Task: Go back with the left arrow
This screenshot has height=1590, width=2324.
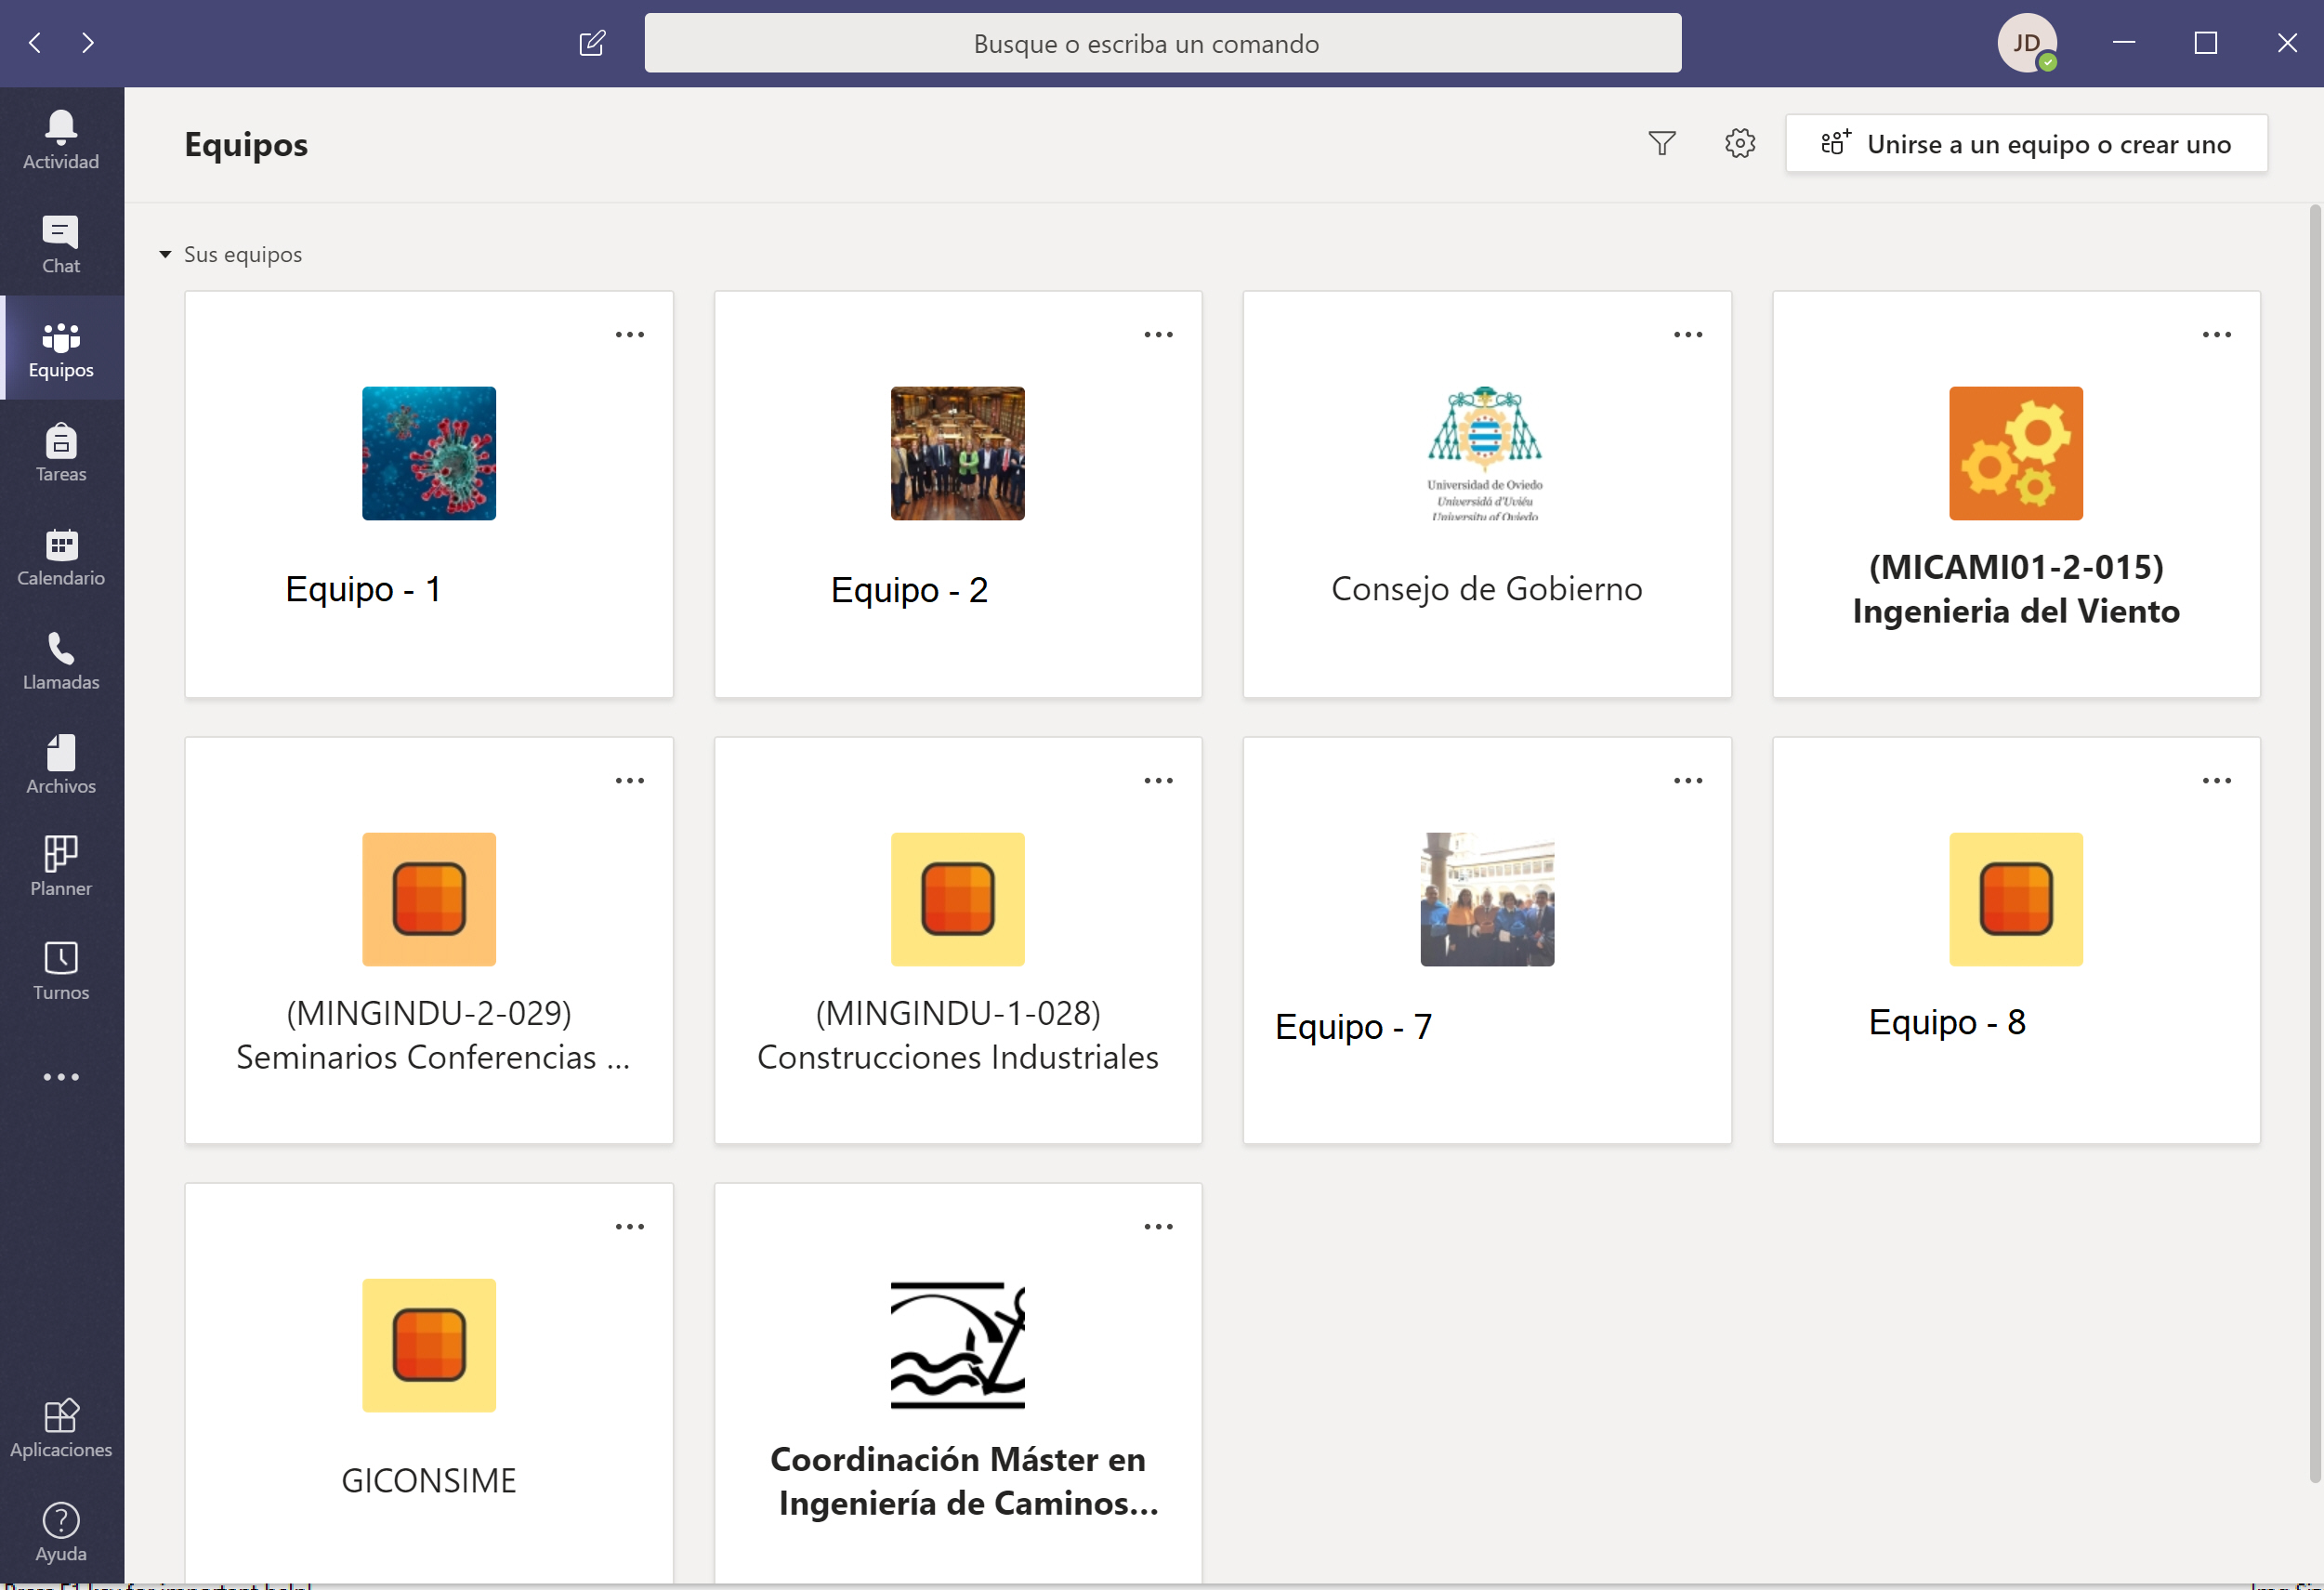Action: pos(36,42)
